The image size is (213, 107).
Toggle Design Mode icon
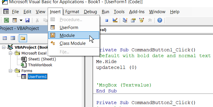[x=115, y=20]
